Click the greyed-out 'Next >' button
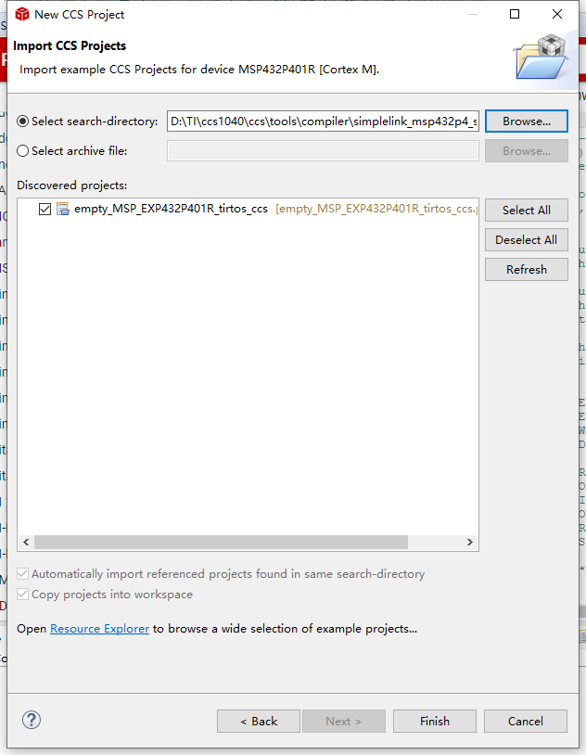 click(x=344, y=721)
